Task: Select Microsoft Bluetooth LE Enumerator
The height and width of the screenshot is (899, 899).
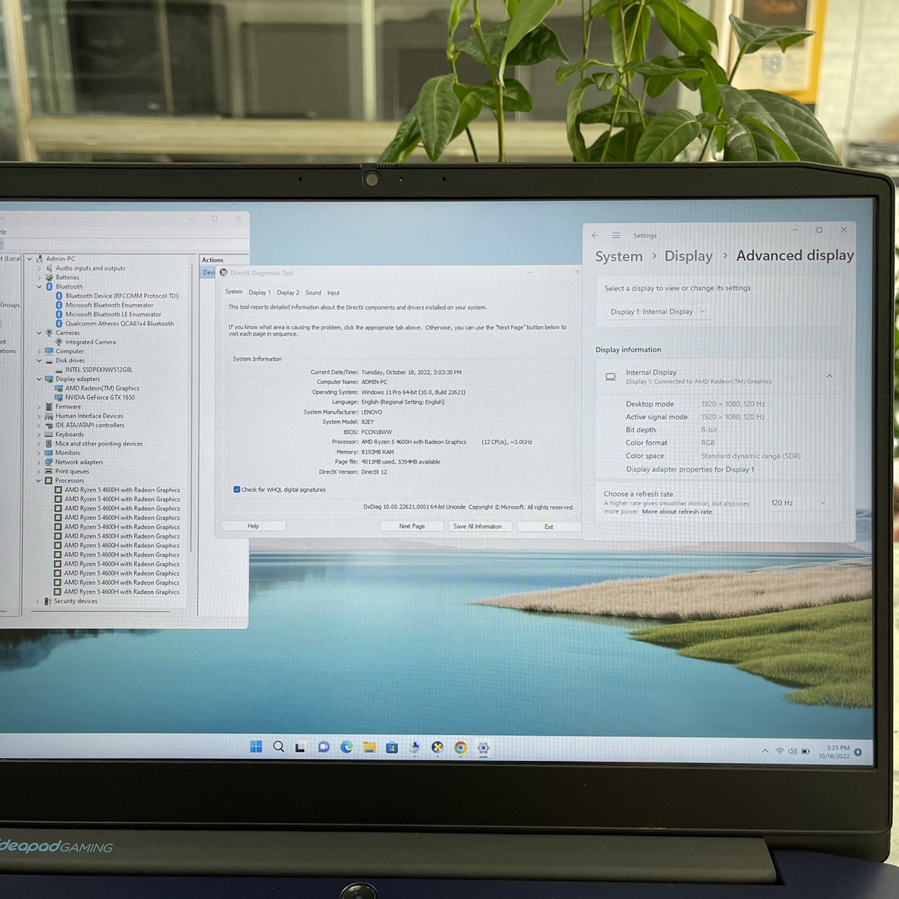Action: tap(113, 314)
